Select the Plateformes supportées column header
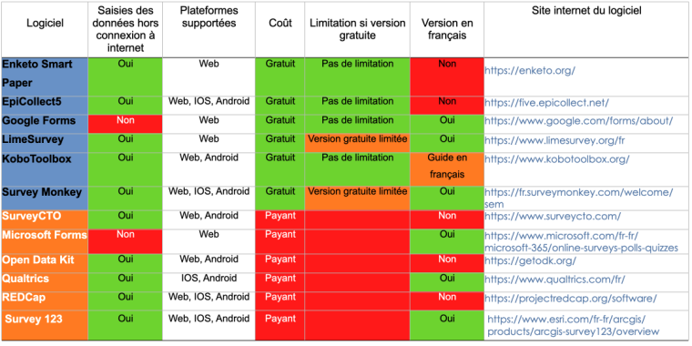The image size is (692, 346). [x=209, y=29]
